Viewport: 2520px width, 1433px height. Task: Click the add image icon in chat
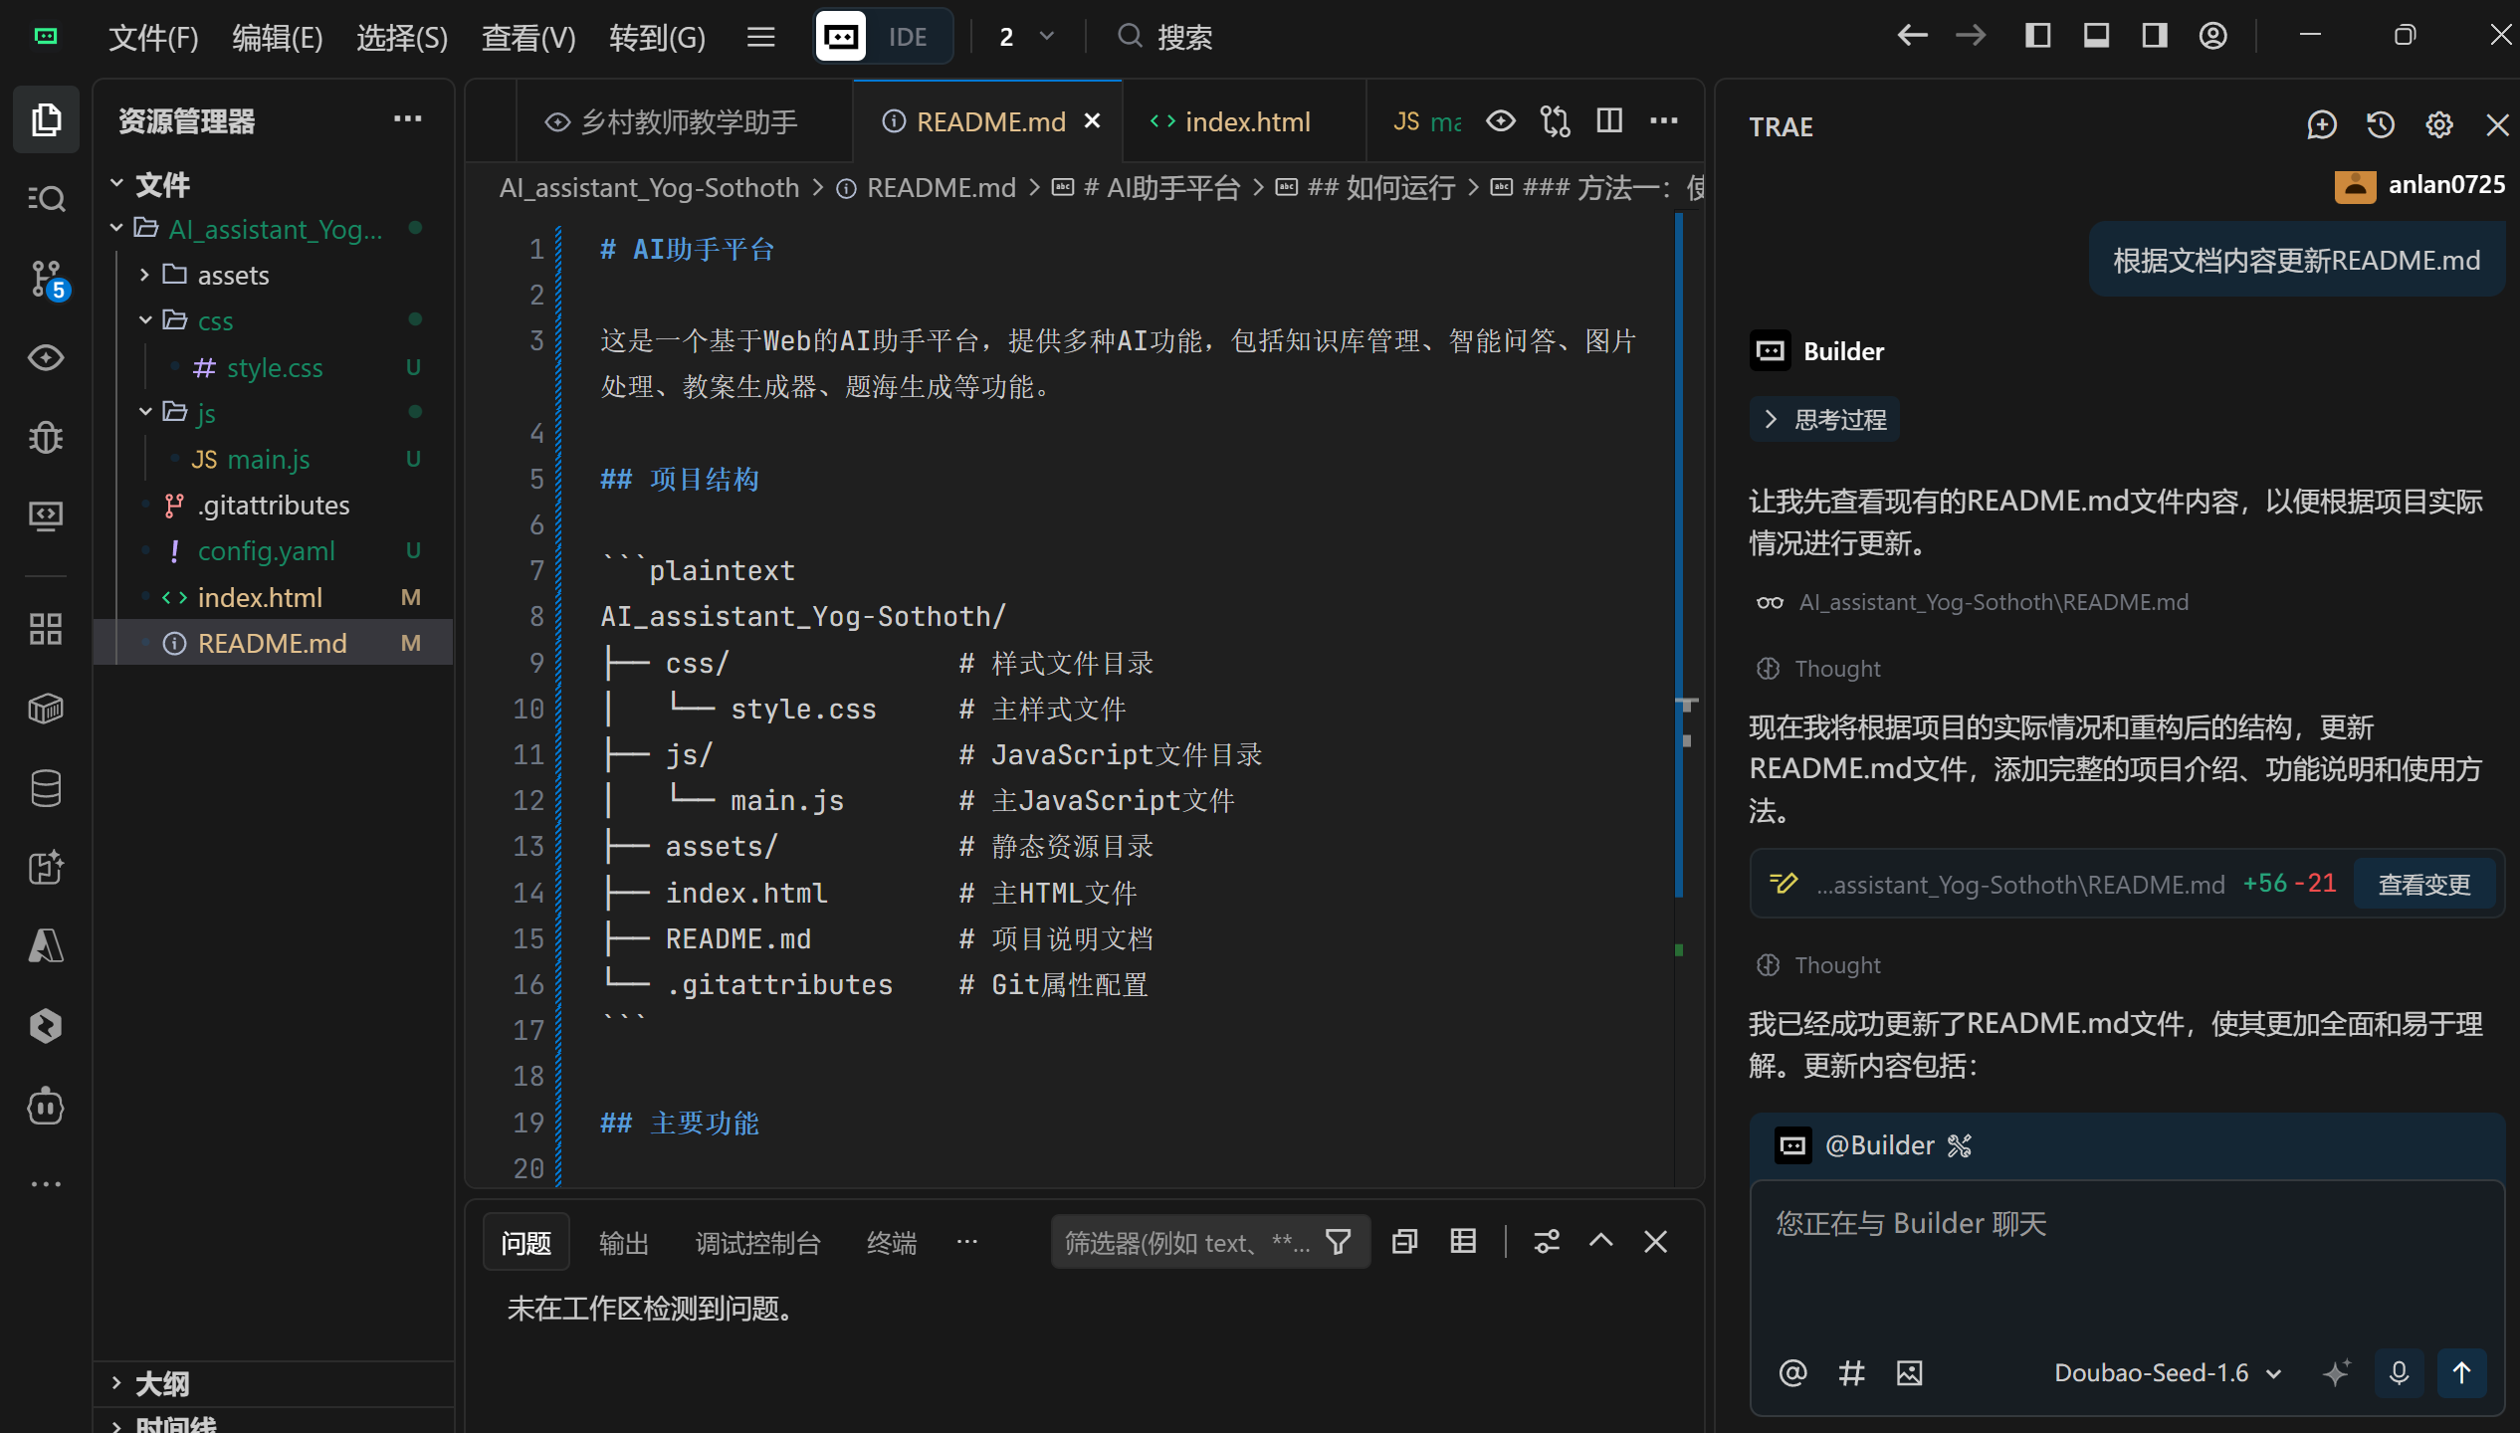[x=1910, y=1373]
